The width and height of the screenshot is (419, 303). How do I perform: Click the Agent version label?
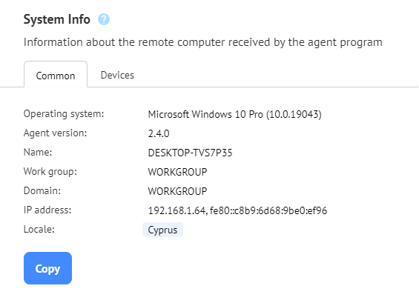(x=56, y=133)
